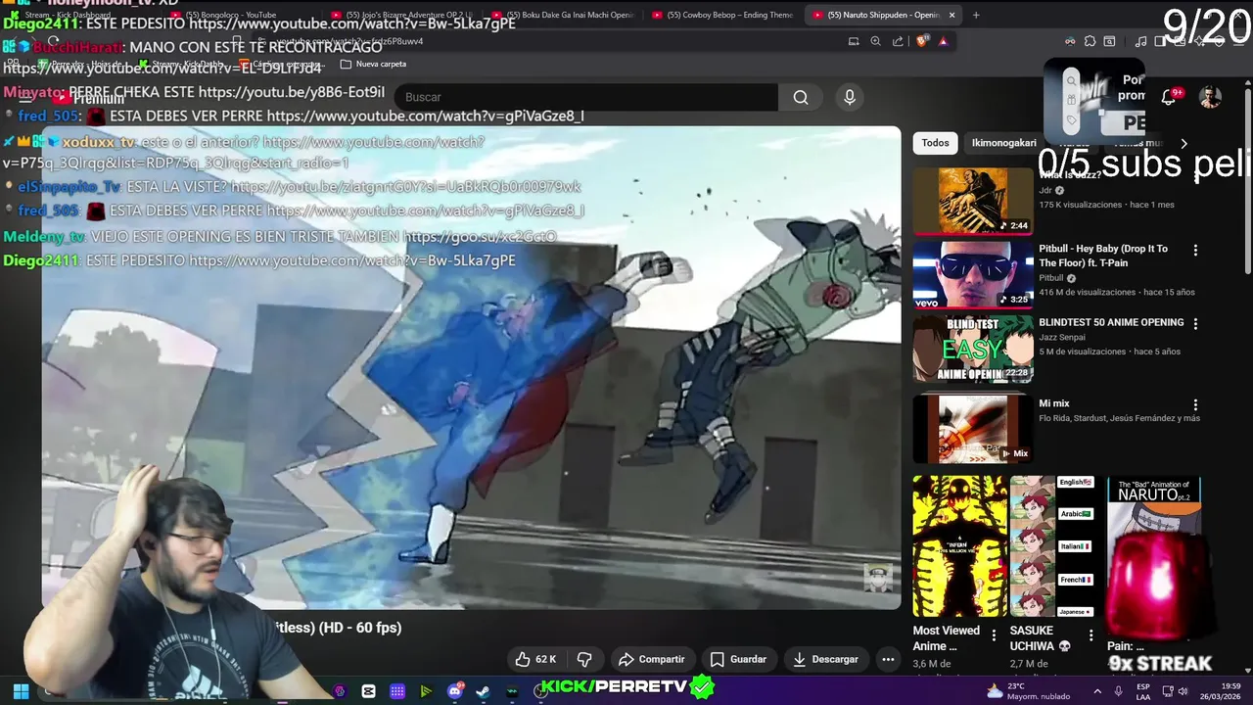
Task: Click the Buscar search field
Action: 586,97
